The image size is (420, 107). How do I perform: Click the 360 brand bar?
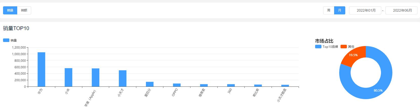pos(231,85)
